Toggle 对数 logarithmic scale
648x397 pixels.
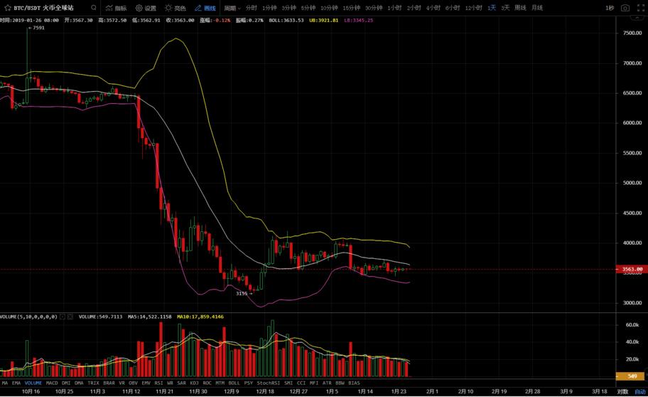click(x=622, y=391)
